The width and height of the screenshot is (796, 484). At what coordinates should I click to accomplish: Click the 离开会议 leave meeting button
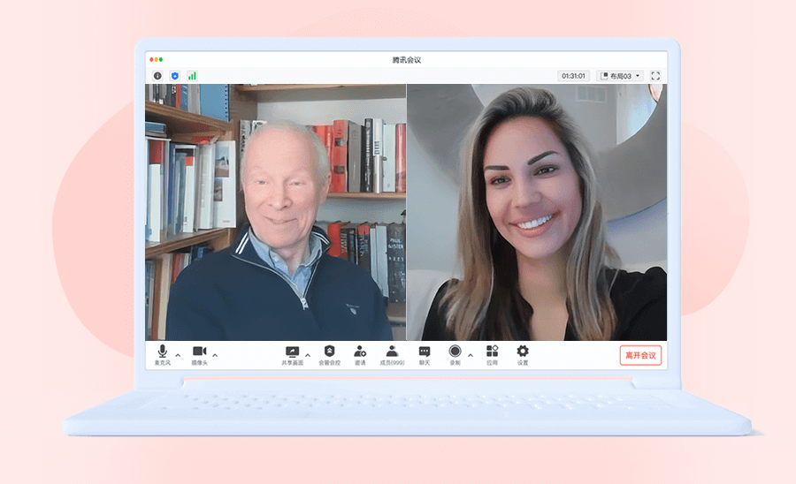coord(640,355)
